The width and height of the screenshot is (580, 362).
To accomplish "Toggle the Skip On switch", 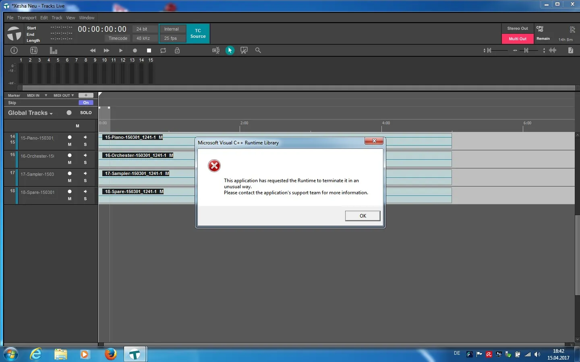I will [x=86, y=103].
